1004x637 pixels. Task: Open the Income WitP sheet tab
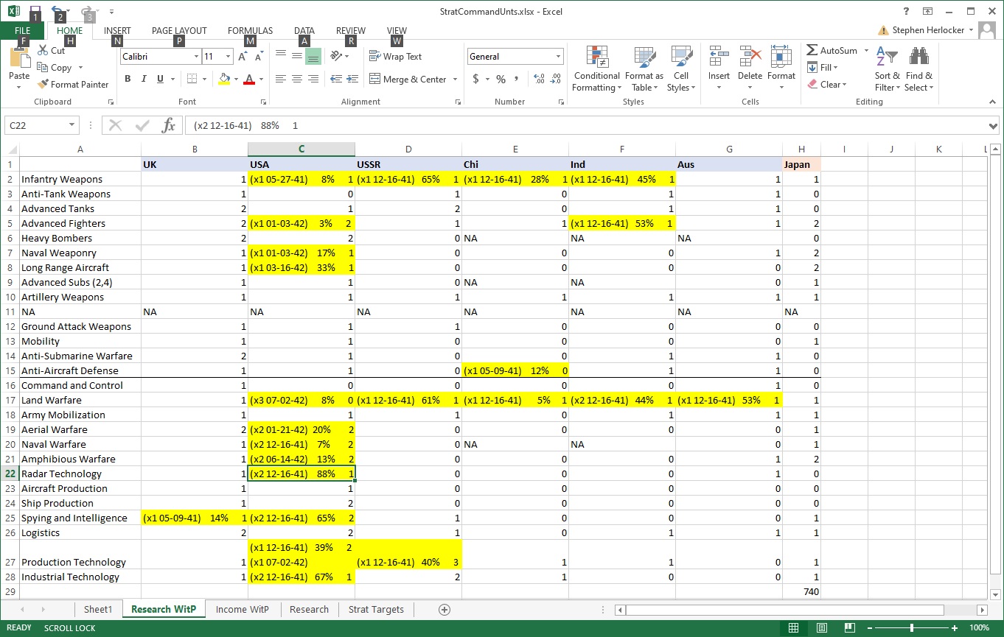243,610
